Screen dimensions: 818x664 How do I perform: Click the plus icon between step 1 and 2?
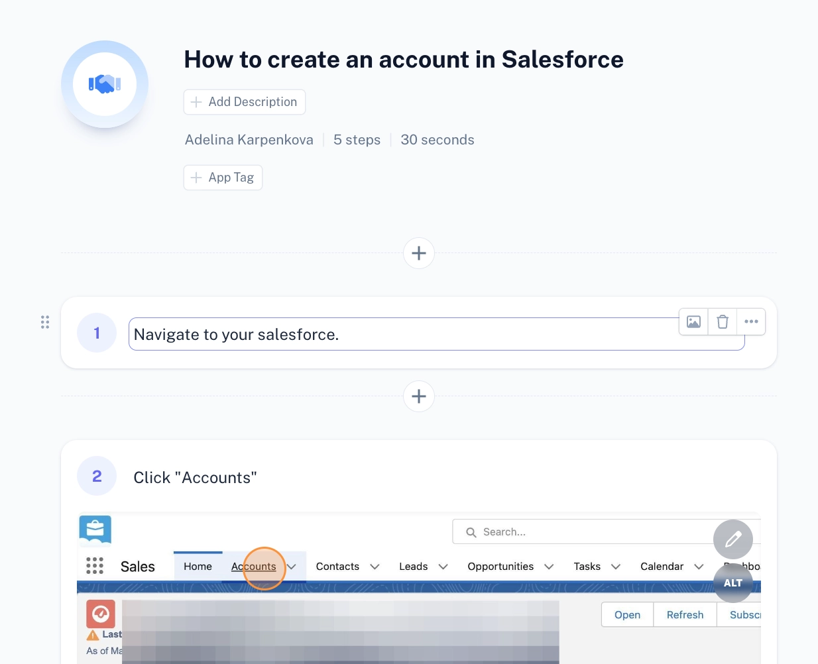tap(418, 396)
